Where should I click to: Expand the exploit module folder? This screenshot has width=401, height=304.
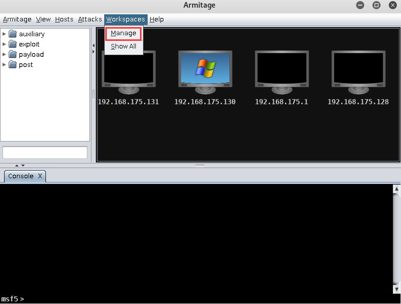[4, 44]
